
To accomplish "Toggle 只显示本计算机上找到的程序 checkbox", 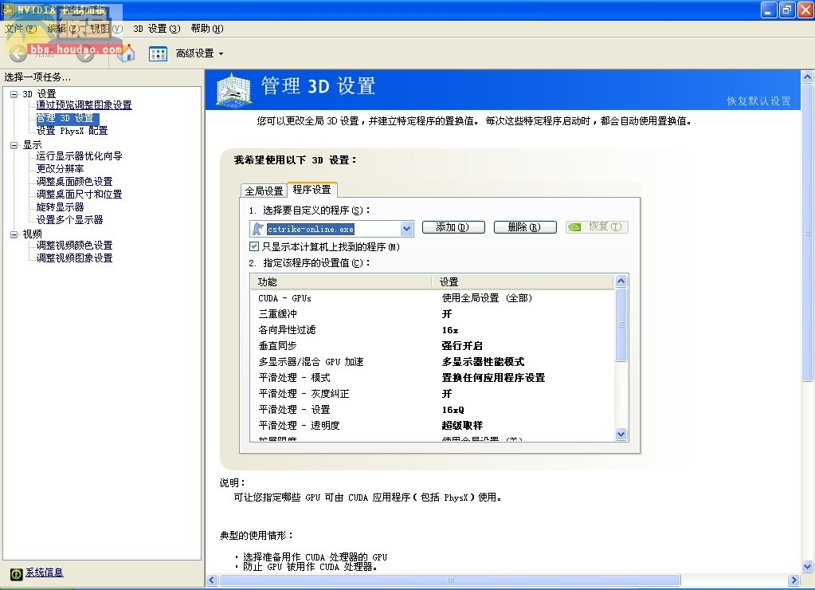I will (x=254, y=246).
